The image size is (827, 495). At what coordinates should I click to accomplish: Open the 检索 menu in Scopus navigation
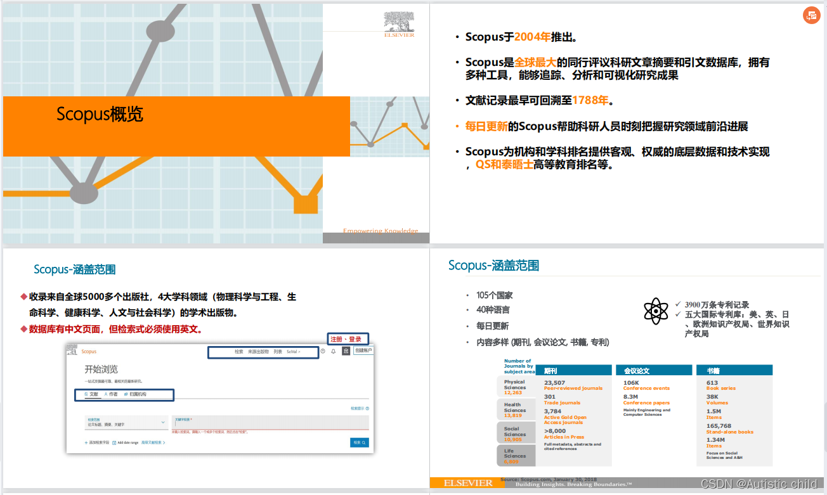click(239, 352)
